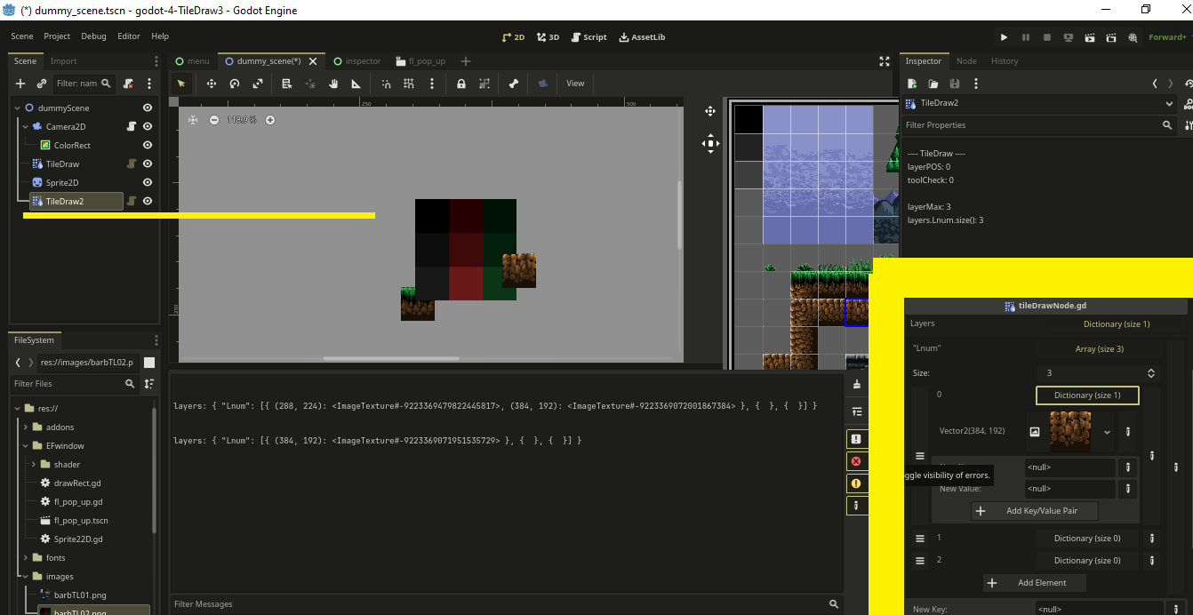
Task: Choose the list select tool
Action: click(x=287, y=84)
